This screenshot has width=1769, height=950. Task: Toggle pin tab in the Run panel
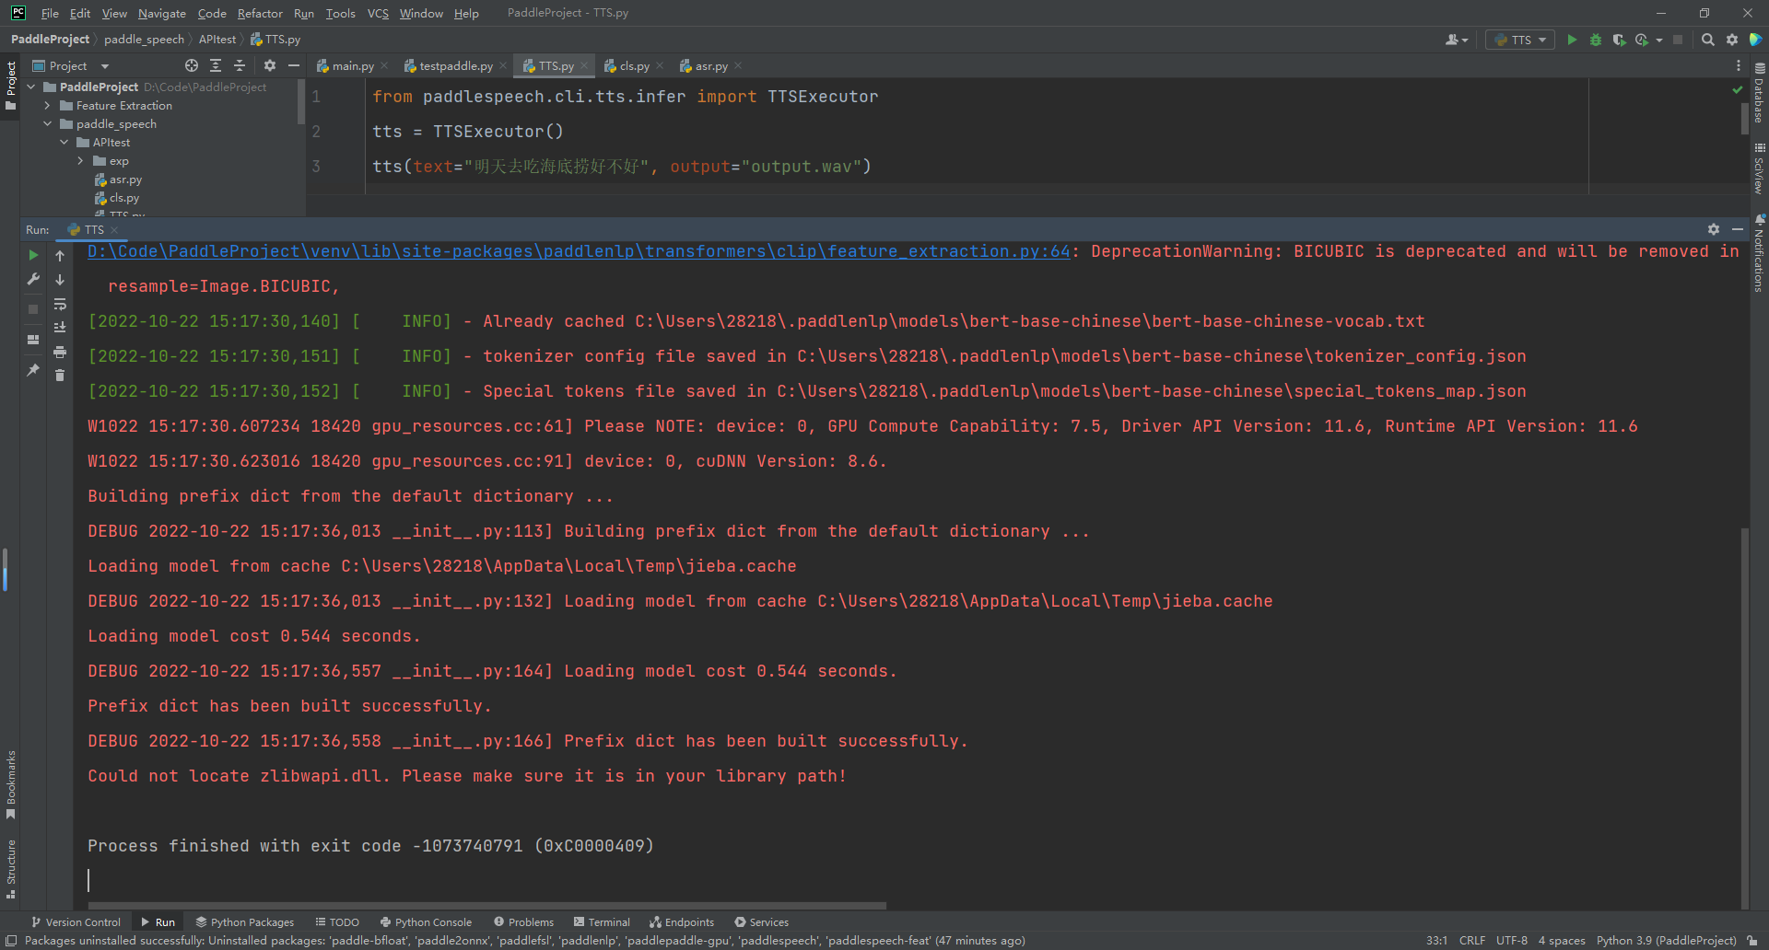tap(33, 370)
